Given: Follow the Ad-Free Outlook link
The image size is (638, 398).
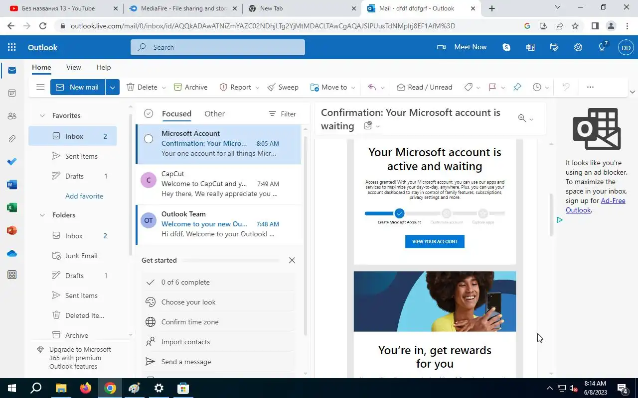Looking at the screenshot, I should [595, 205].
